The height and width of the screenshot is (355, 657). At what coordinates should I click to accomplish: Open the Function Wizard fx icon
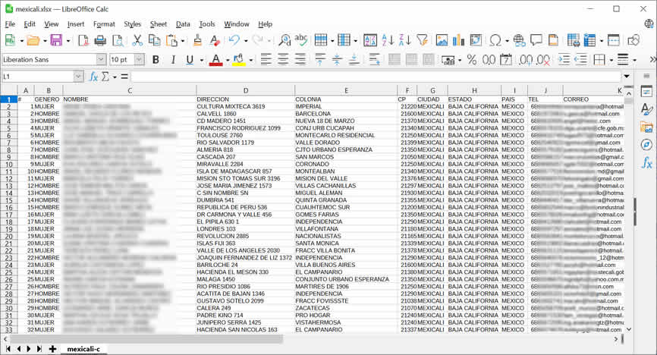94,77
